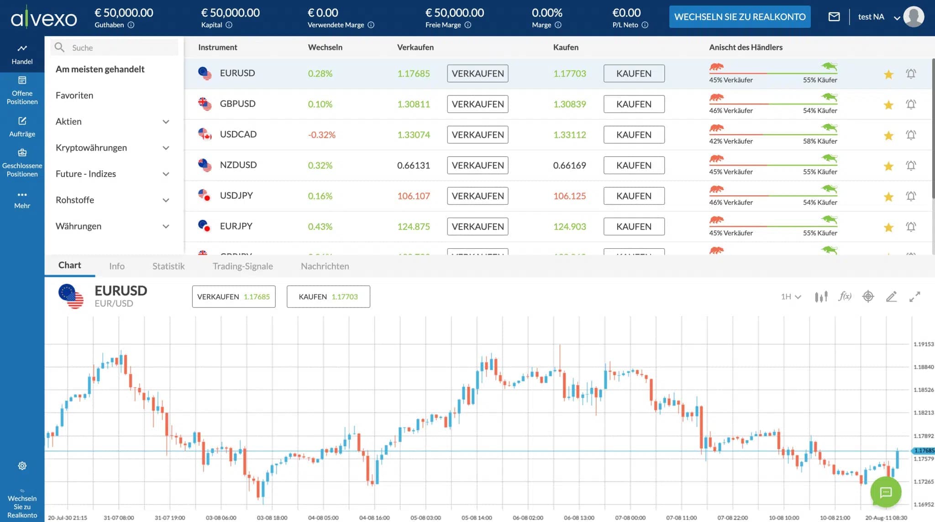Toggle favorite star for USDCAD
The image size is (935, 522).
coord(888,135)
